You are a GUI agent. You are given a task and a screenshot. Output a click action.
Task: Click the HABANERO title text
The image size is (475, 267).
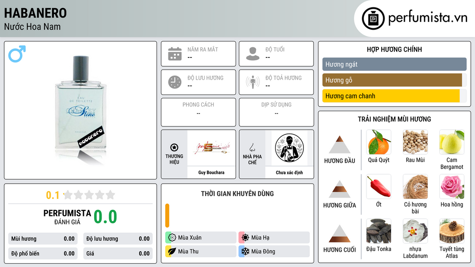(35, 13)
